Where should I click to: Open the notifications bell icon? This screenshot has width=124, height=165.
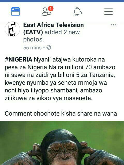click(78, 12)
